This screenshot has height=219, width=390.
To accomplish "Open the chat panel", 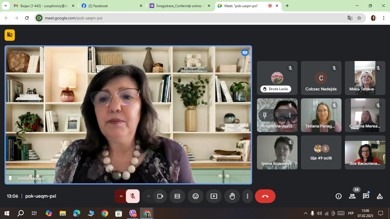I will [366, 196].
